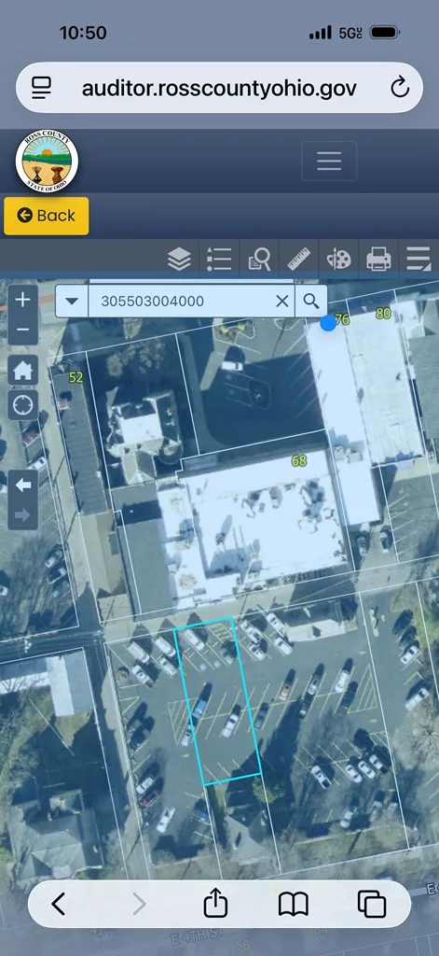Image resolution: width=439 pixels, height=956 pixels.
Task: Locate my position with crosshair button
Action: [23, 405]
